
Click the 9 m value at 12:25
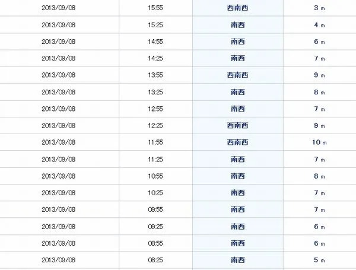[x=319, y=126]
